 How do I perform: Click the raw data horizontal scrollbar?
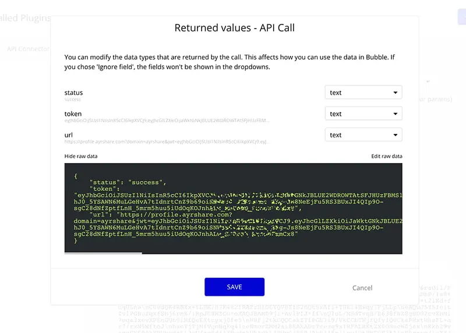click(103, 253)
